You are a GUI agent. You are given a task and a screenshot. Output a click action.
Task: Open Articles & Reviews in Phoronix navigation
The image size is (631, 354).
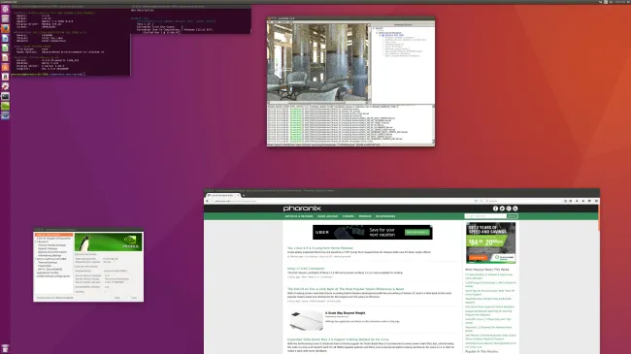(299, 216)
